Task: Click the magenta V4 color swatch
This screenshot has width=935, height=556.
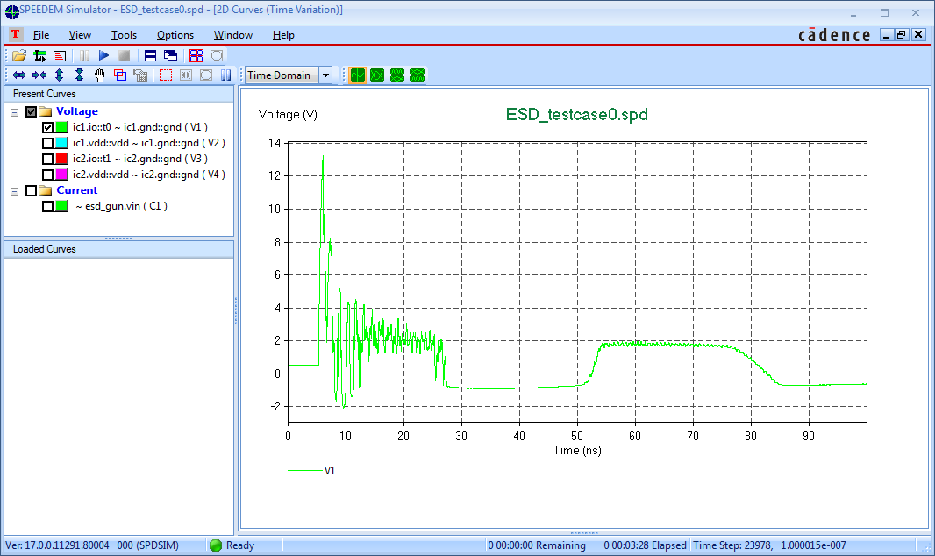Action: tap(61, 175)
